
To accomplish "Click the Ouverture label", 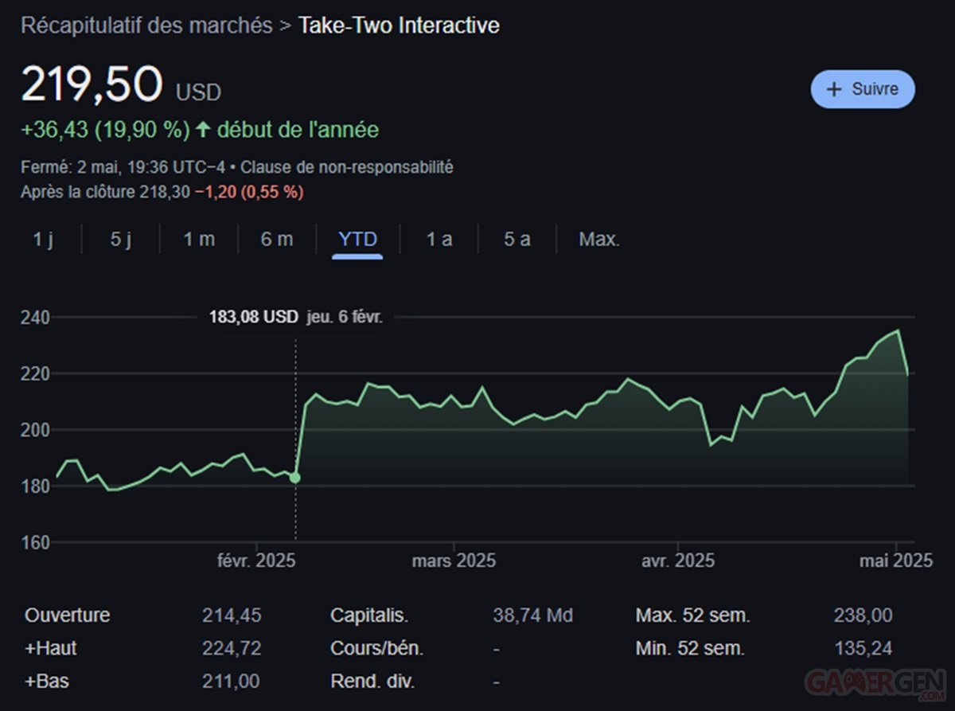I will click(68, 615).
